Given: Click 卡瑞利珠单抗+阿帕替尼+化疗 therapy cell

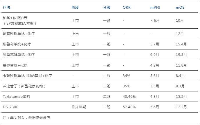Looking at the screenshot, I should point(27,76).
